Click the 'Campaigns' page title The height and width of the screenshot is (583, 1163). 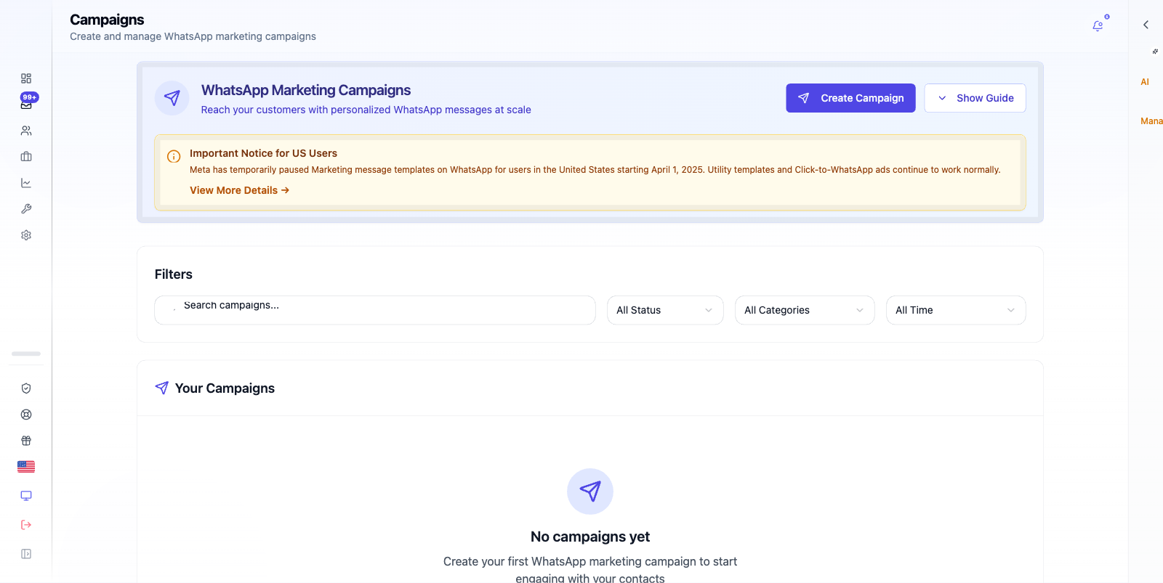click(x=107, y=20)
